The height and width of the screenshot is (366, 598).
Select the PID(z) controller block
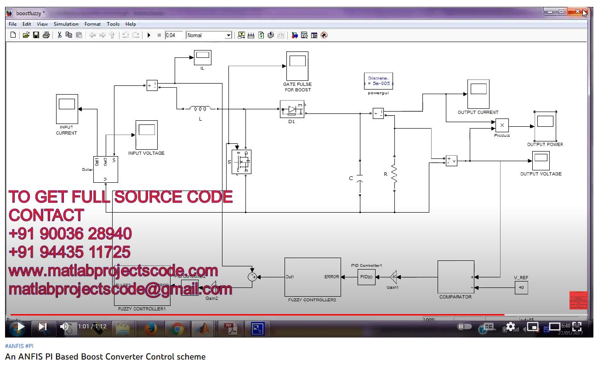click(x=367, y=277)
